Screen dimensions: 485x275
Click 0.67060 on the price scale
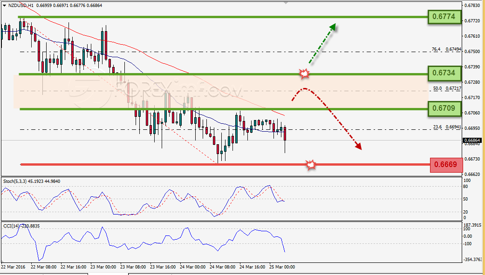(x=472, y=113)
